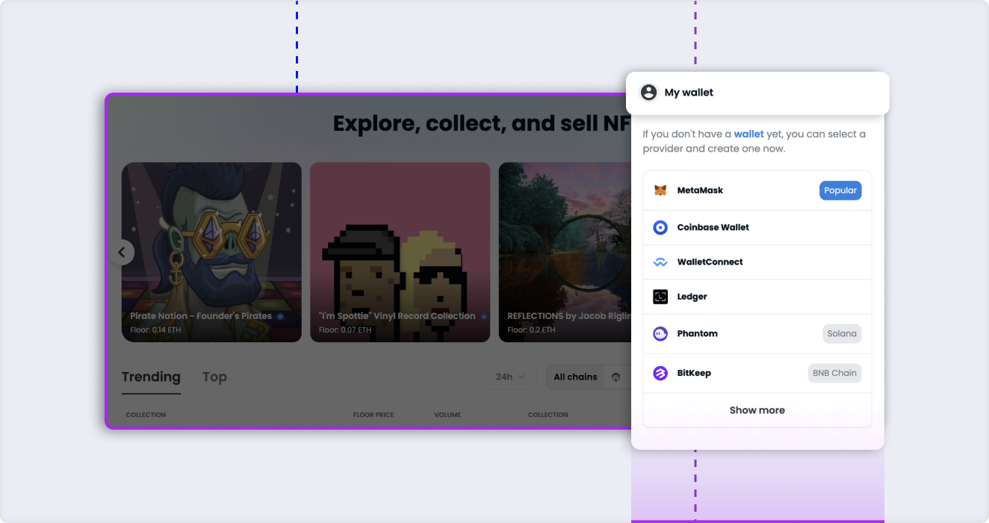Click the 'Floor: 0.07 ETH' text
This screenshot has height=523, width=989.
[345, 329]
